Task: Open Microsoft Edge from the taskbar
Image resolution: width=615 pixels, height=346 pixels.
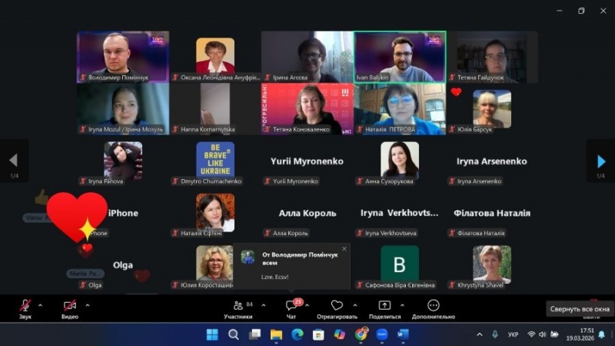Action: (x=298, y=334)
